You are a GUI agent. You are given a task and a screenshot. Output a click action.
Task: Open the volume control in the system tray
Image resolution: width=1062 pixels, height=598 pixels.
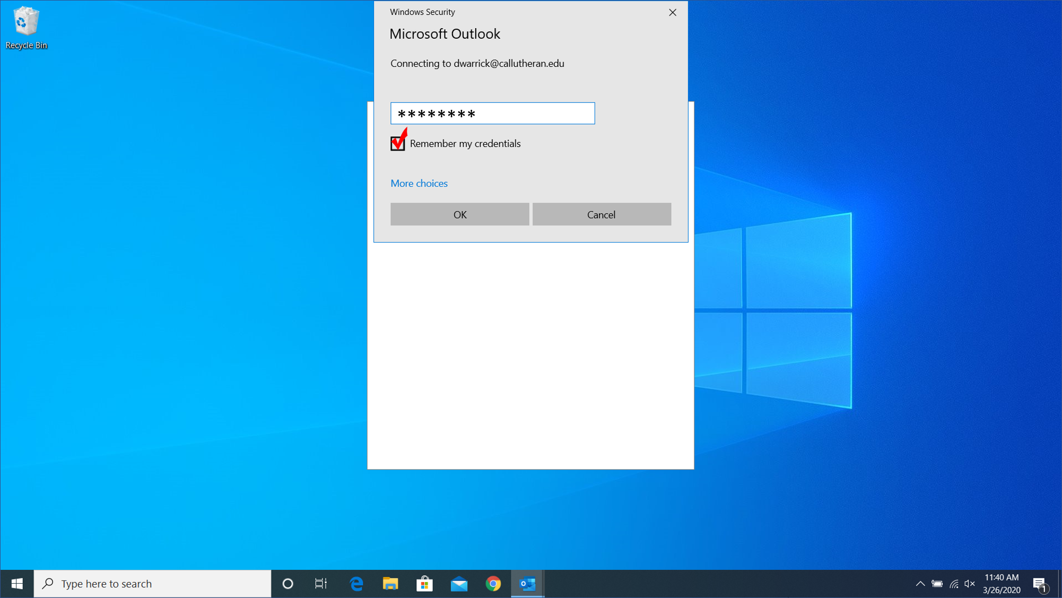click(x=970, y=584)
